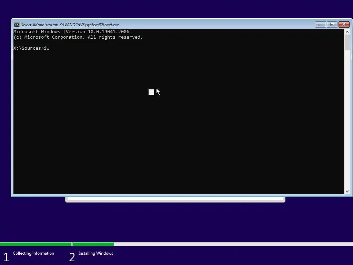Screen dimensions: 353x265
Task: Click the vertical scrollbar thumb in cmd window
Action: 347,42
